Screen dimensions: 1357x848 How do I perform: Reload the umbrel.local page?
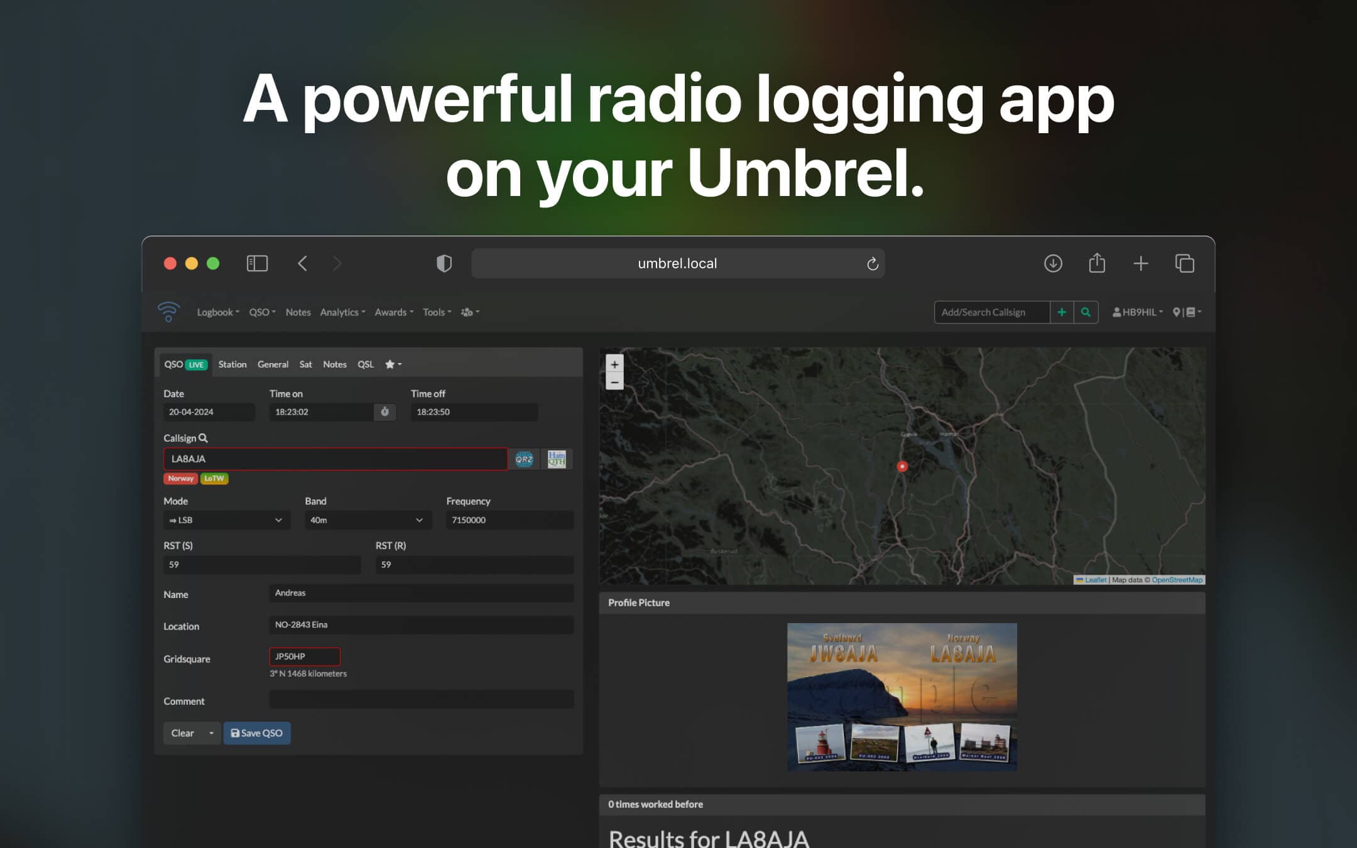pos(872,264)
